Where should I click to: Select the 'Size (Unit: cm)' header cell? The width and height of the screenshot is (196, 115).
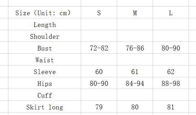pos(45,12)
